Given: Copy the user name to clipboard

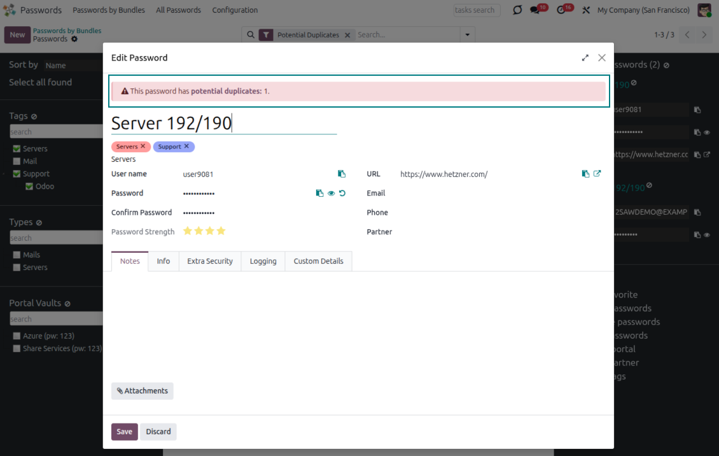Looking at the screenshot, I should point(342,174).
